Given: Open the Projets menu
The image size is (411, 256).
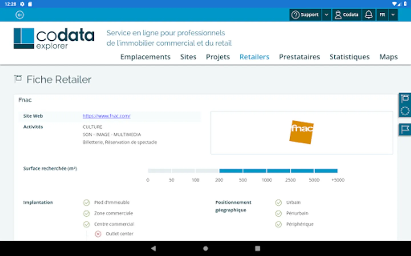Looking at the screenshot, I should tap(218, 57).
